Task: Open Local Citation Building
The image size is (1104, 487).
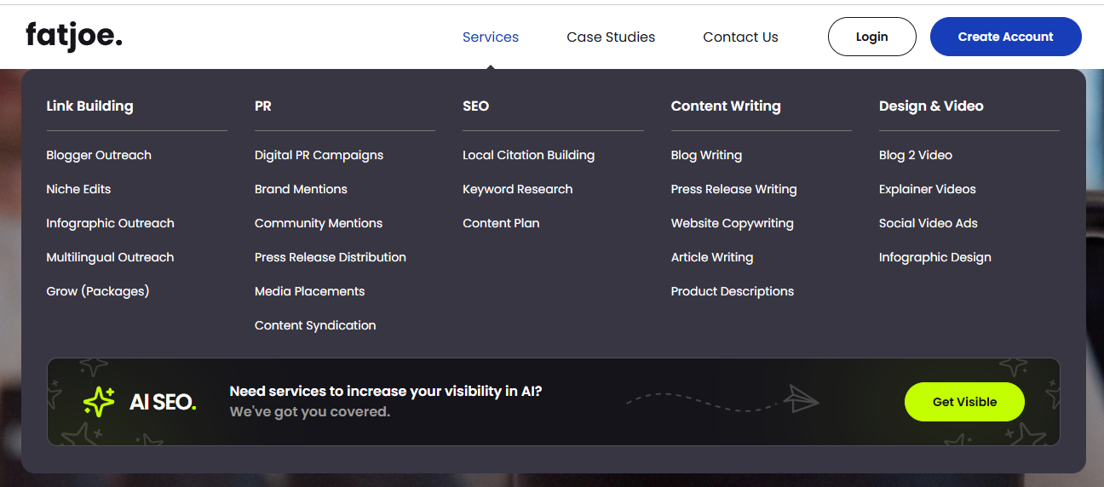Action: [528, 155]
